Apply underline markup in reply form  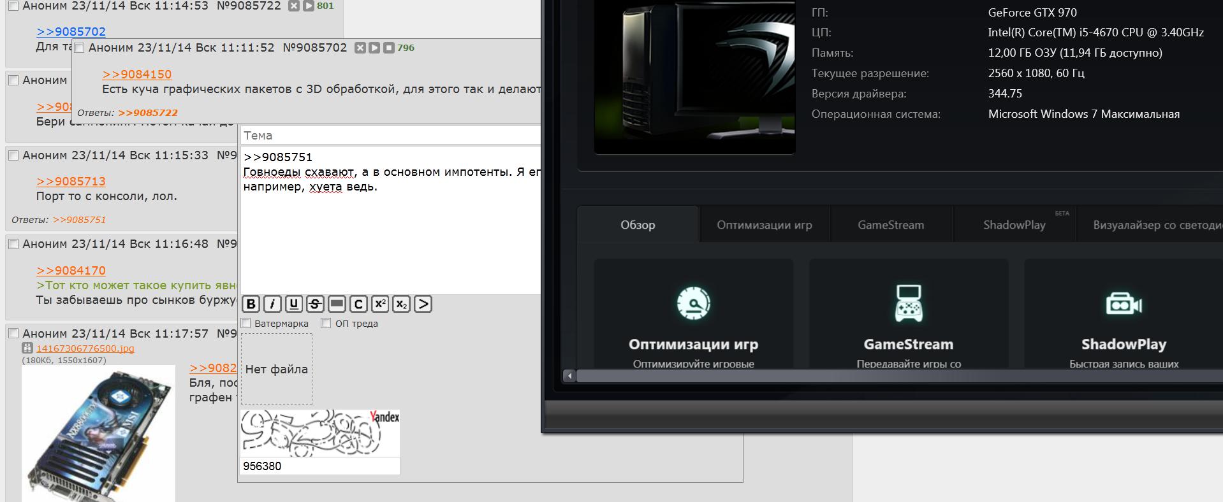pos(294,304)
